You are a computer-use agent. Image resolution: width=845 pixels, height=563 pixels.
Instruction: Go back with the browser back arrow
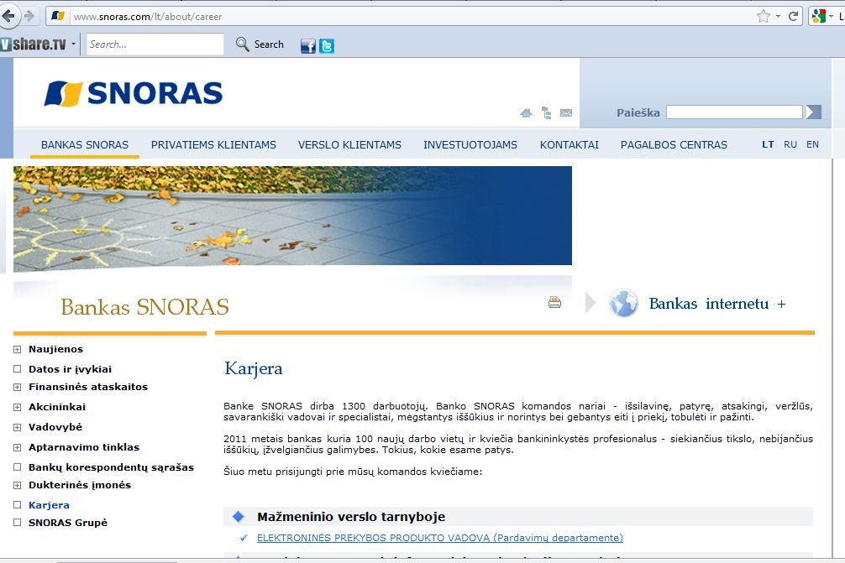pos(8,16)
